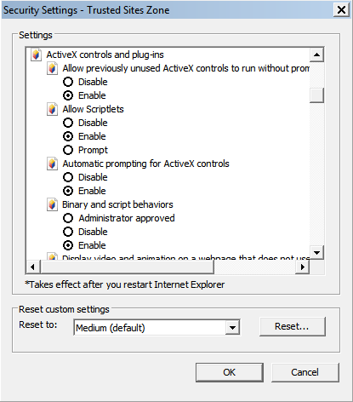This screenshot has width=353, height=402.
Task: Click the horizontal scroll left arrow
Action: pos(33,267)
